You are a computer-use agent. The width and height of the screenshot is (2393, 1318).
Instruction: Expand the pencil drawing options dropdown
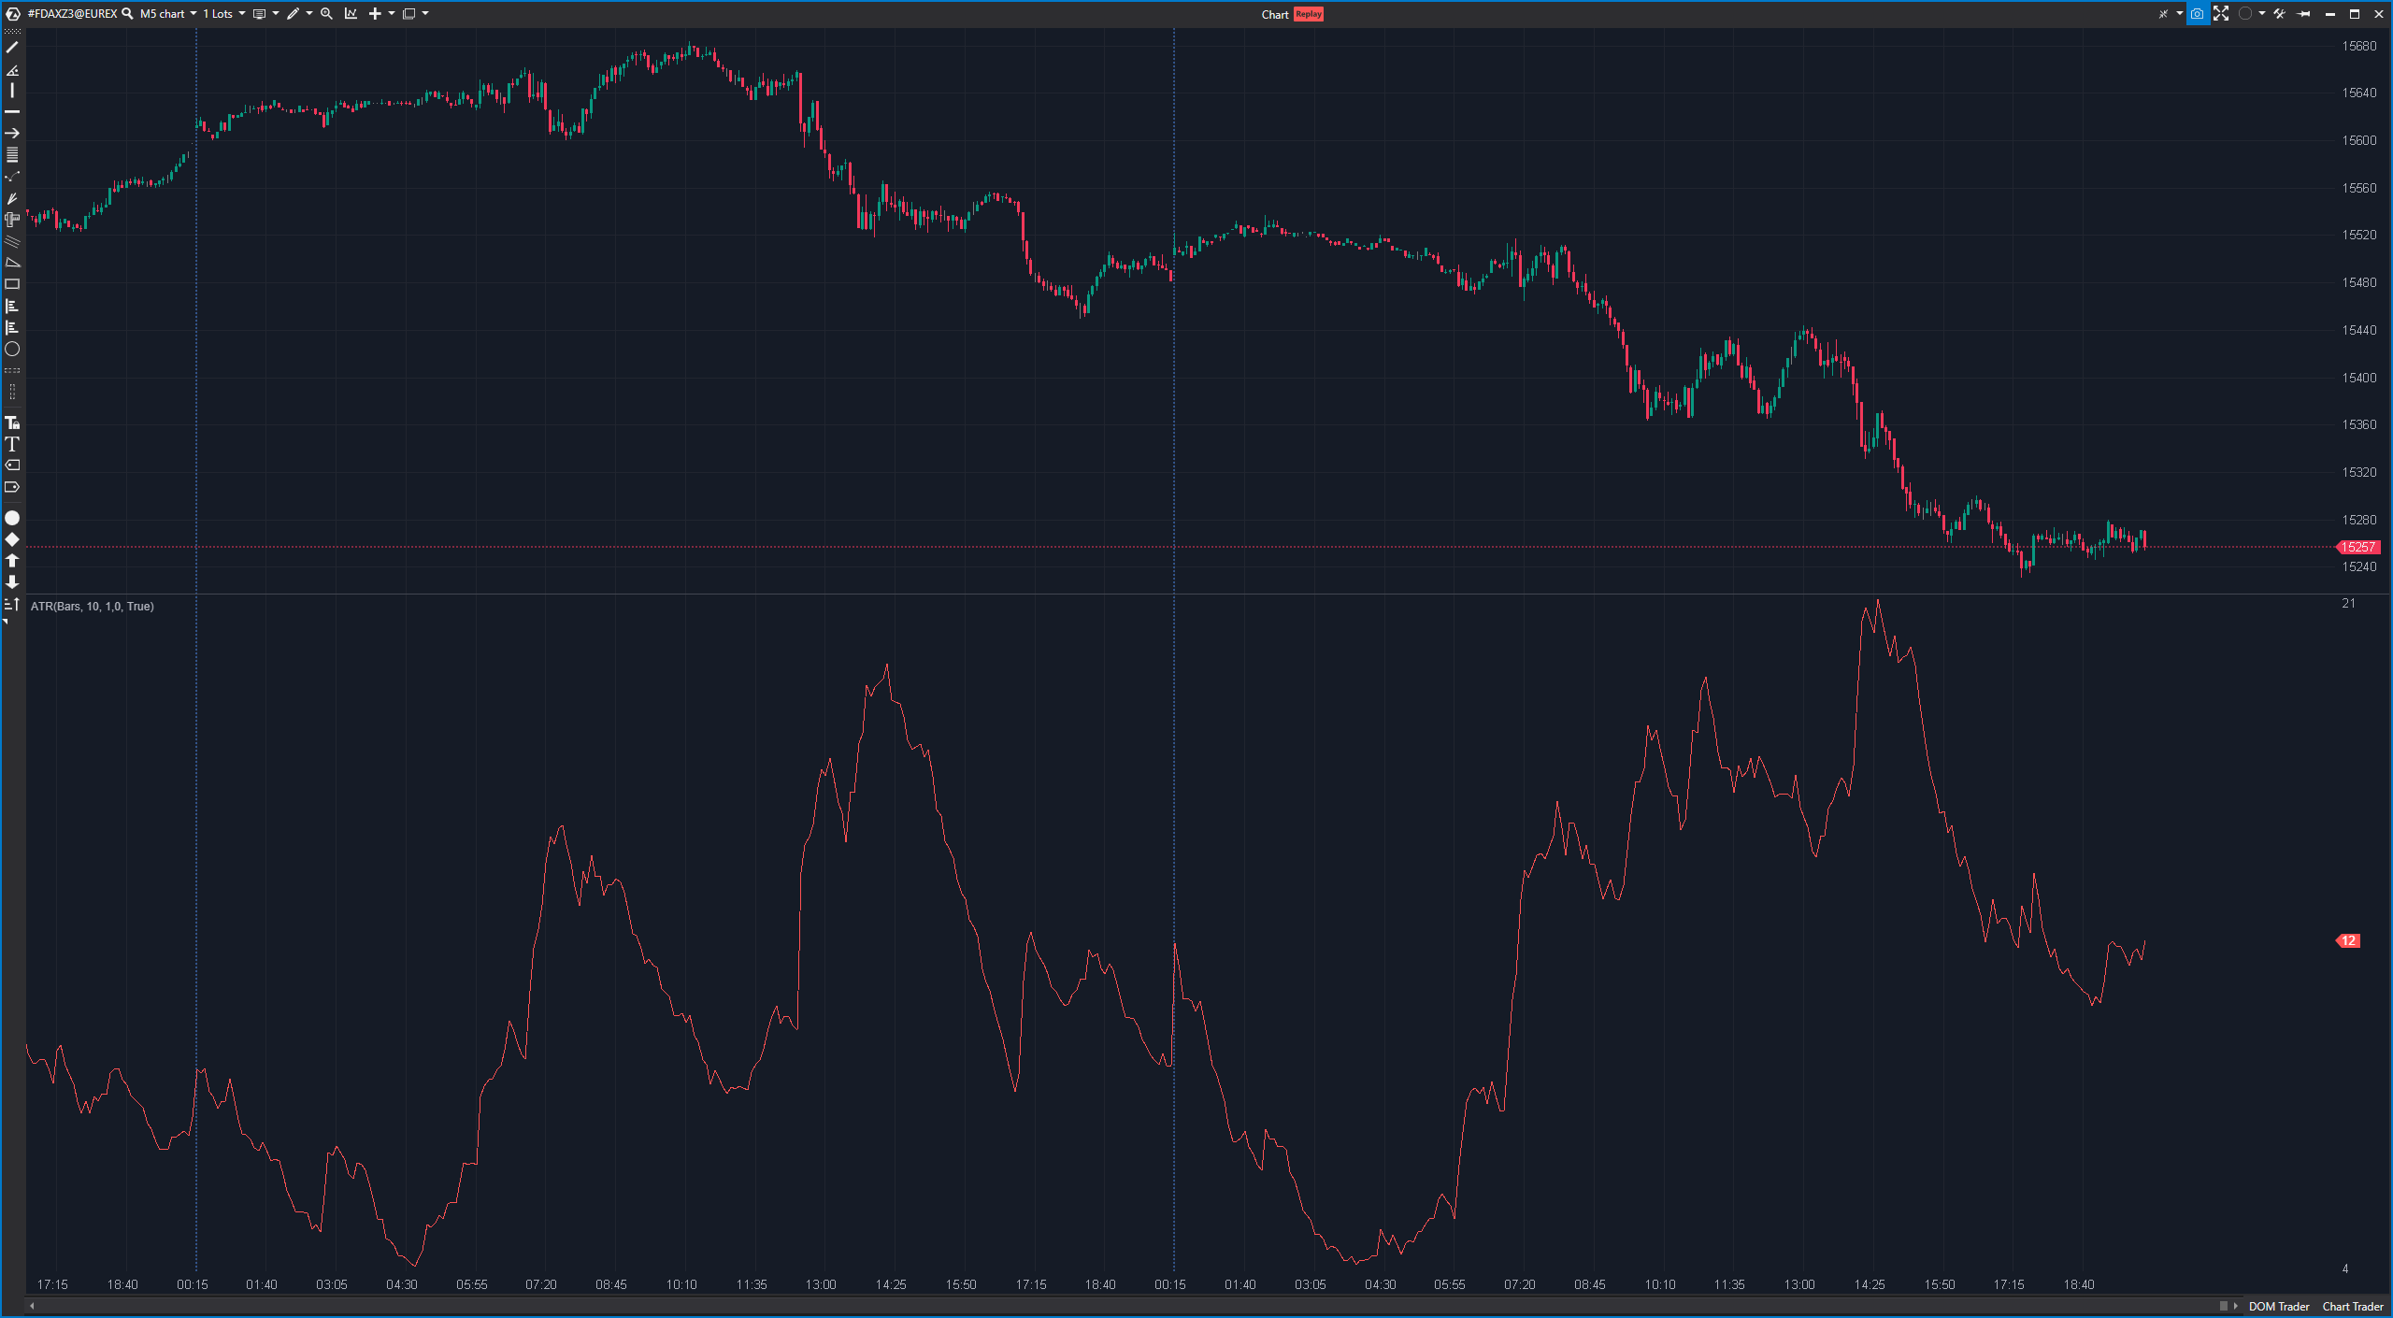coord(309,14)
